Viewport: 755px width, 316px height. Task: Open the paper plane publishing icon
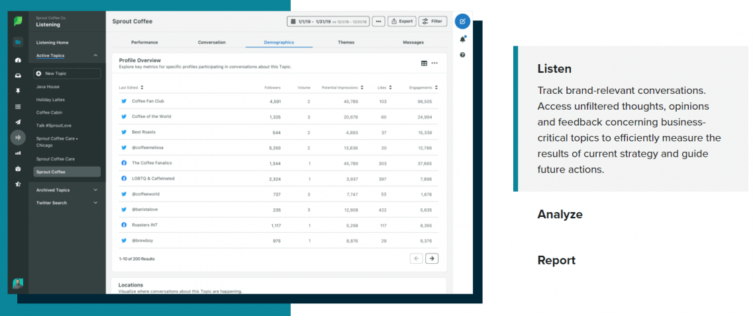click(18, 122)
